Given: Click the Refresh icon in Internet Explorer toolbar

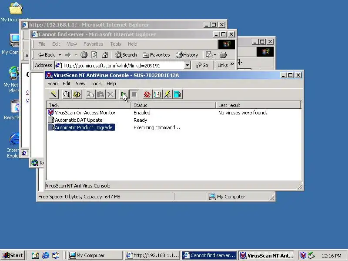Looking at the screenshot, I should [94, 55].
